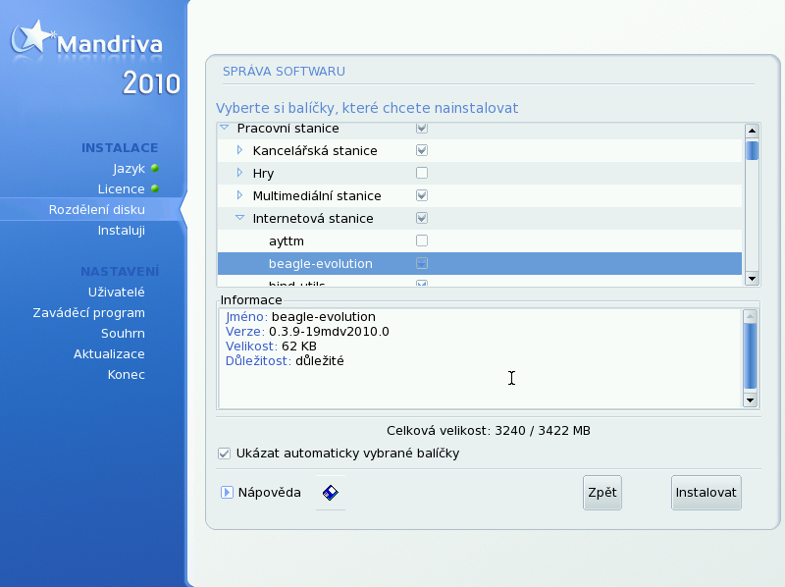Select the Internetová stanice row label

click(x=313, y=218)
